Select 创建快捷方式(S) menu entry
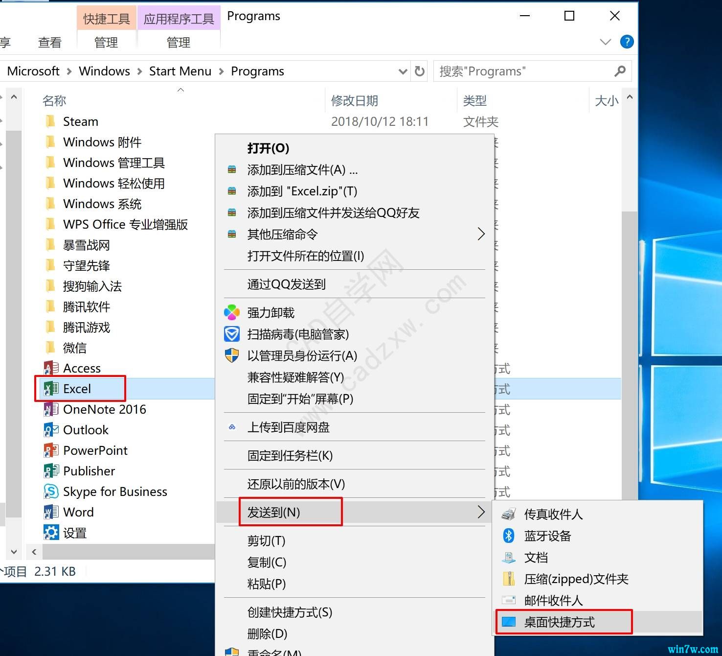This screenshot has width=722, height=656. click(x=355, y=612)
